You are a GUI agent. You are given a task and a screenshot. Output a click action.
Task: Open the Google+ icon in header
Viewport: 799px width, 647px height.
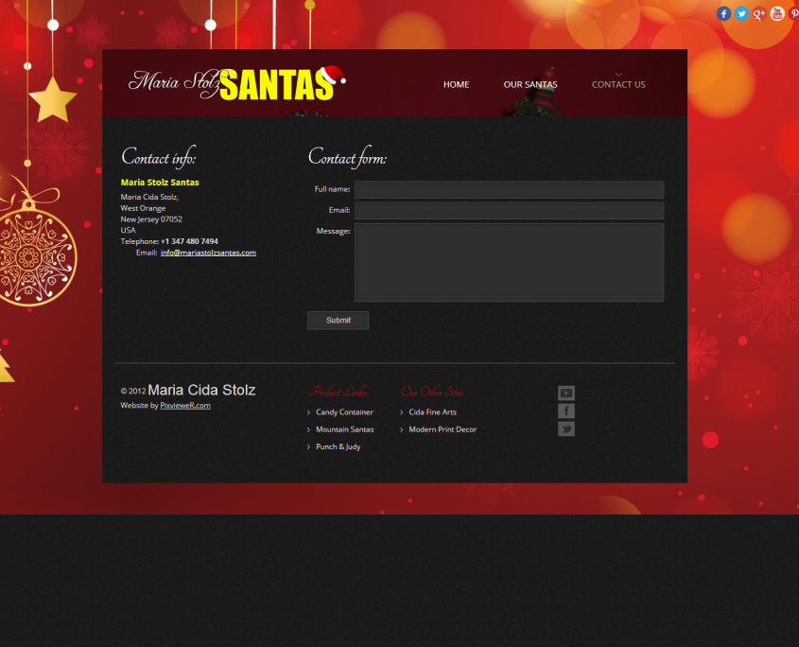[x=759, y=13]
